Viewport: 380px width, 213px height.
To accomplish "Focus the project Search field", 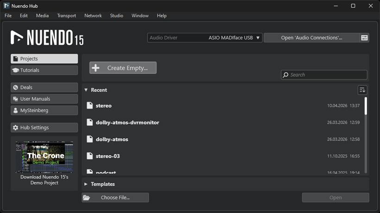I will pos(324,75).
